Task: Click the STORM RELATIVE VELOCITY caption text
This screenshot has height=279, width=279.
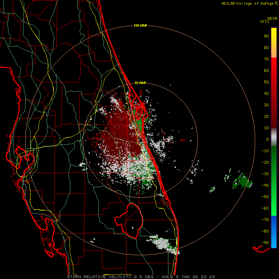Action: pos(99,277)
